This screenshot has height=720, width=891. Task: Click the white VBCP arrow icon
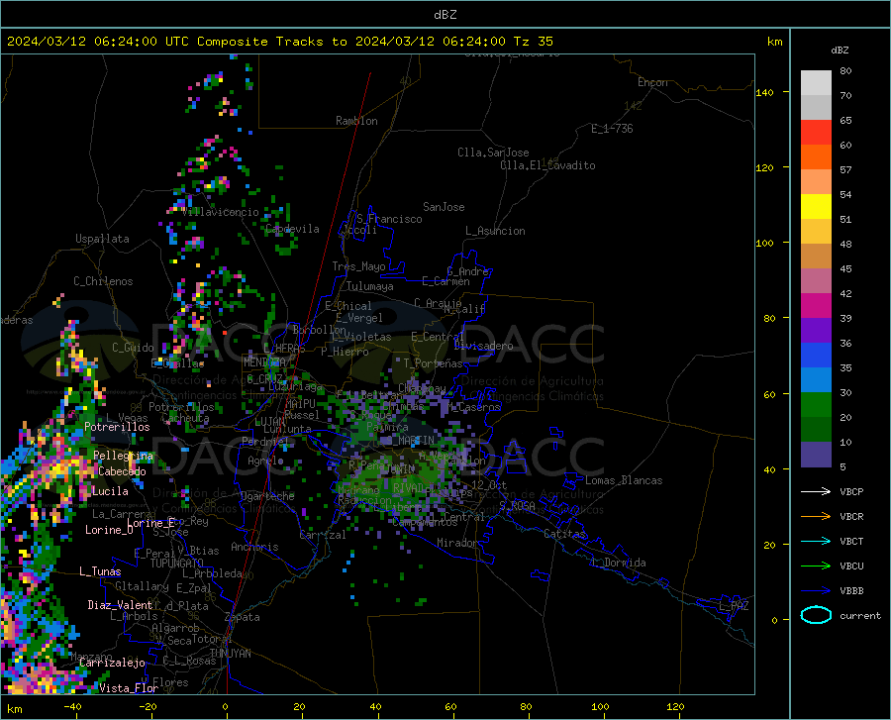tap(816, 491)
